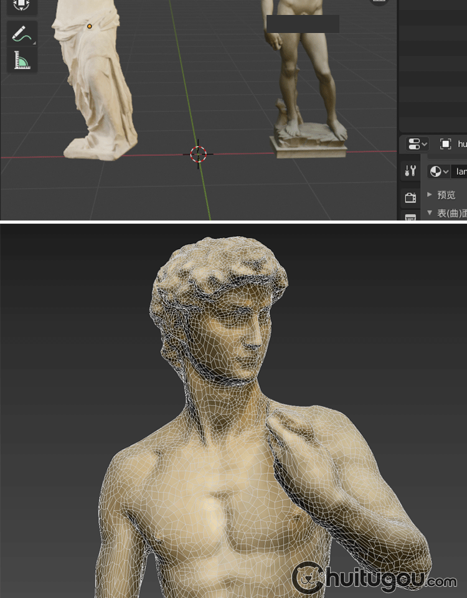Open the Output properties printer tab
Image resolution: width=467 pixels, height=598 pixels.
point(410,217)
